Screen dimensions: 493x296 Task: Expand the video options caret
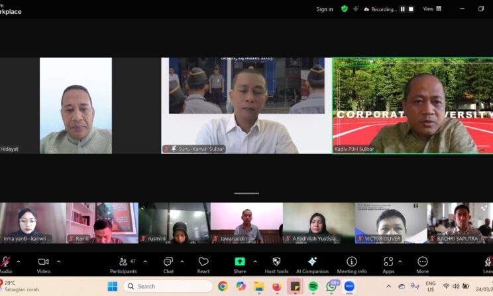tap(59, 261)
